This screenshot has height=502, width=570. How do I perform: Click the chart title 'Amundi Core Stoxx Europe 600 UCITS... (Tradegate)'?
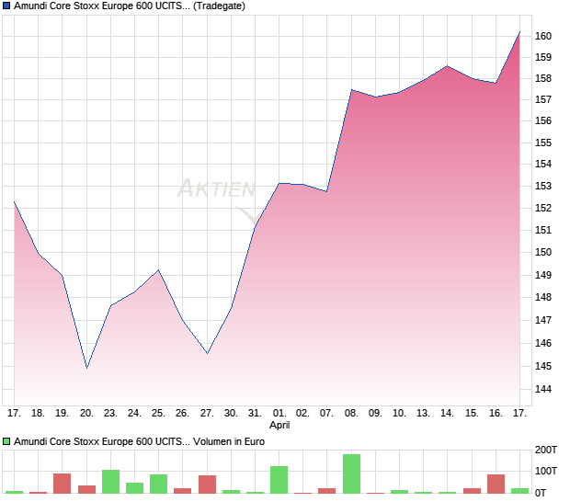click(x=130, y=6)
